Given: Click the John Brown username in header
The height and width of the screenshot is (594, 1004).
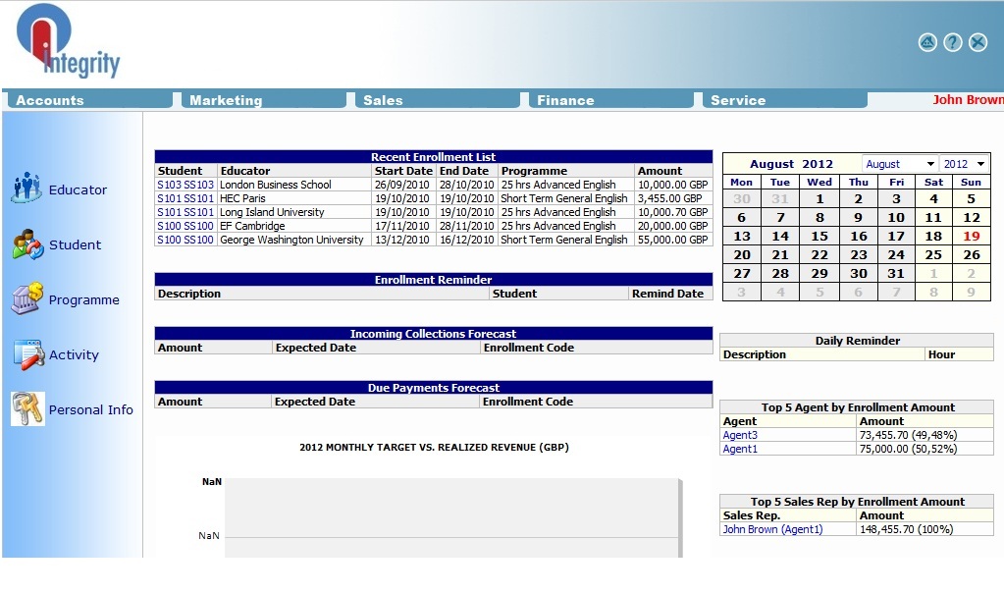Looking at the screenshot, I should point(968,100).
